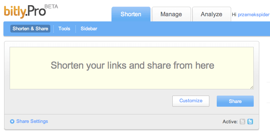Open the Share Settings link
Viewport: 270px width, 134px height.
pyautogui.click(x=32, y=121)
